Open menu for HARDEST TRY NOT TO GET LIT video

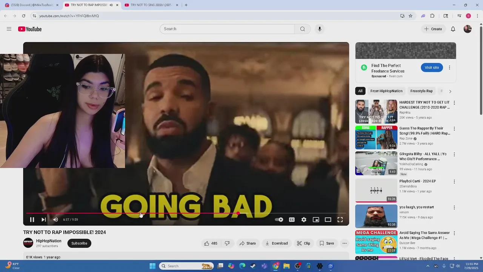(x=454, y=103)
